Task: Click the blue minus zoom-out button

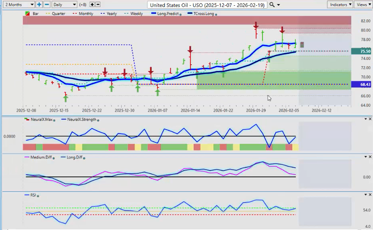Action: [x=47, y=4]
